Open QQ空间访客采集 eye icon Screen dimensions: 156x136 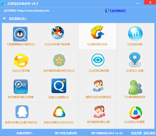(x=98, y=60)
